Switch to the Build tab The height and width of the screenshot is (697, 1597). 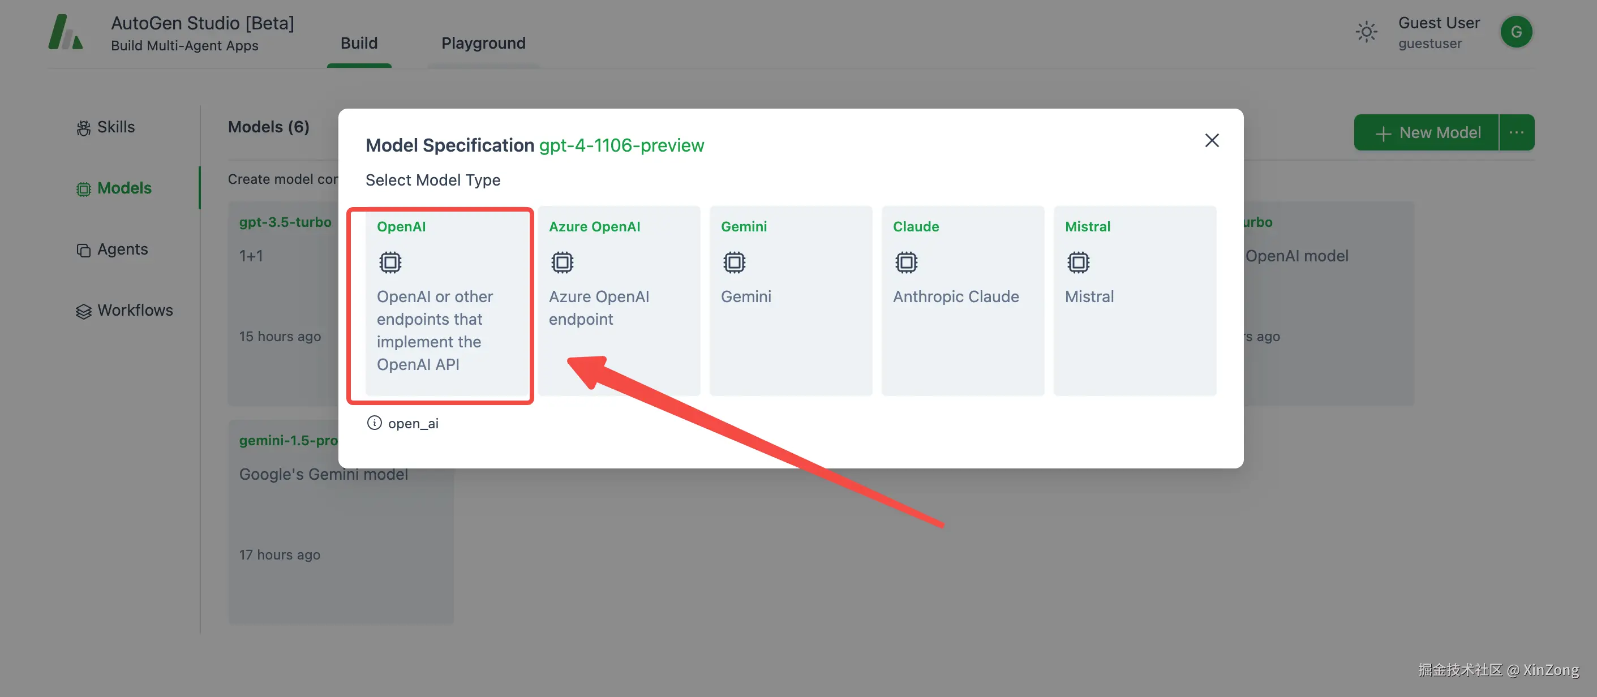click(x=359, y=44)
